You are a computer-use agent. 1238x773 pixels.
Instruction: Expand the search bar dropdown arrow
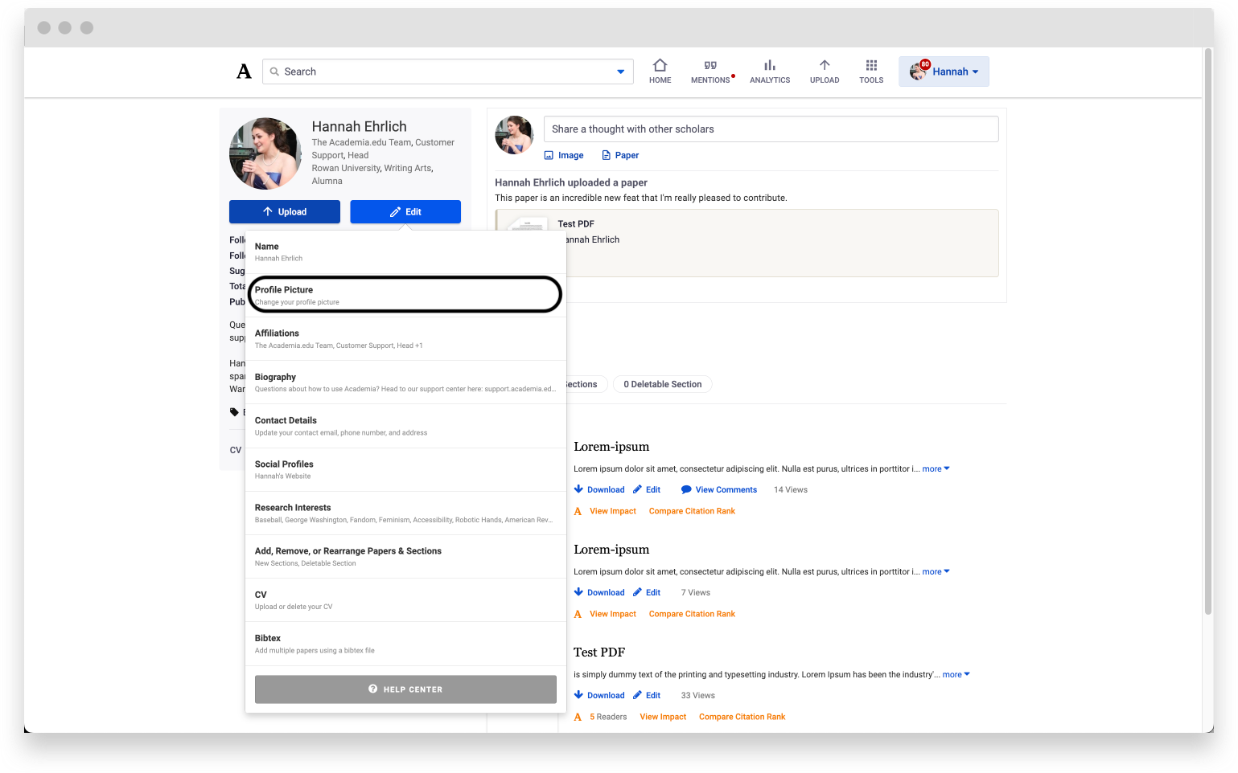pyautogui.click(x=620, y=72)
